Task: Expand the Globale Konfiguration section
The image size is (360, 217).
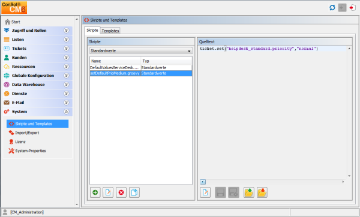Action: [67, 76]
